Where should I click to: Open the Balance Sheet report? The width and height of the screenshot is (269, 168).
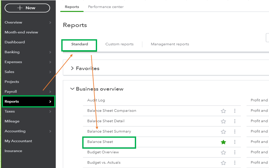[100, 142]
